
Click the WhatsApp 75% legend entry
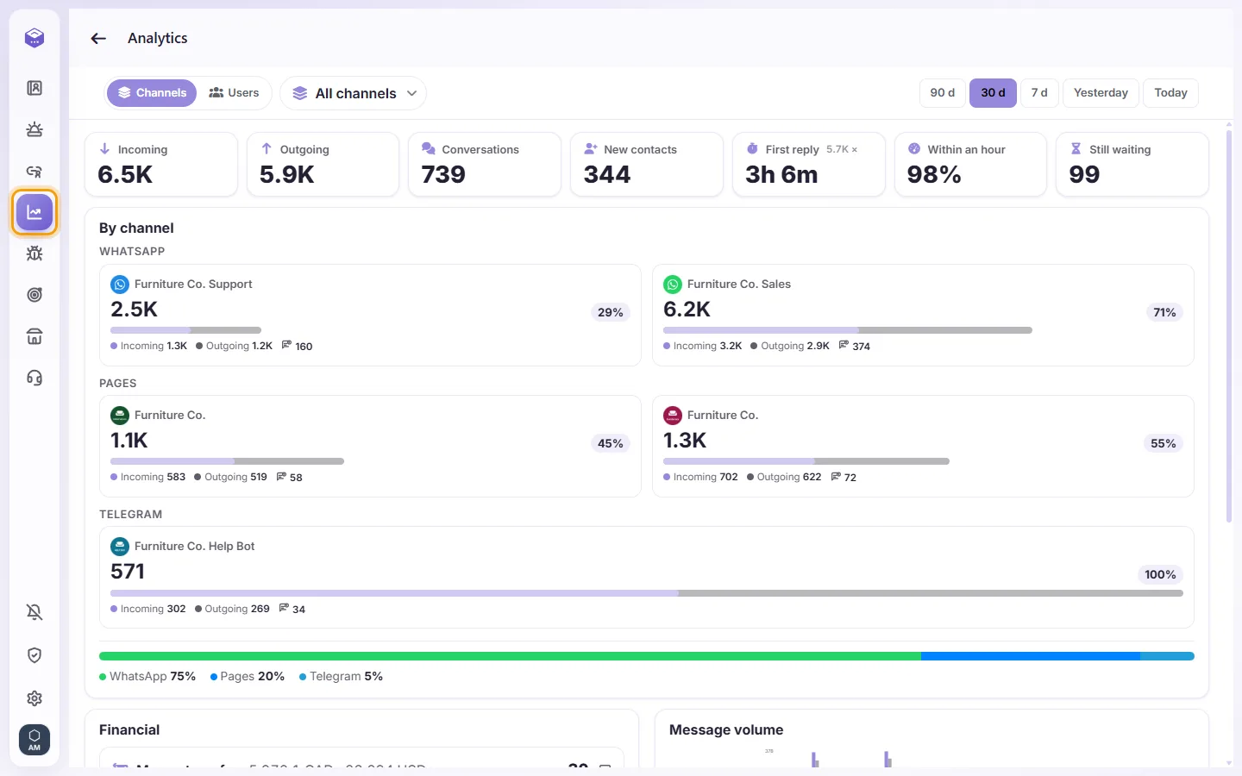[x=147, y=677]
